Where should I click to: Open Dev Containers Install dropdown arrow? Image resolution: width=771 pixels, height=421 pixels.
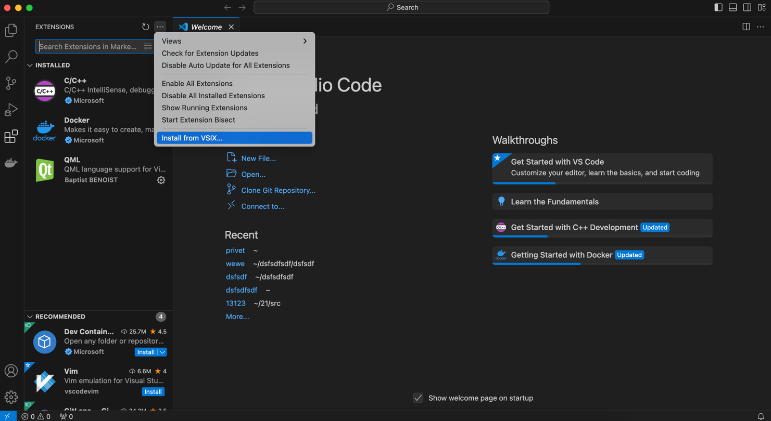[x=162, y=352]
